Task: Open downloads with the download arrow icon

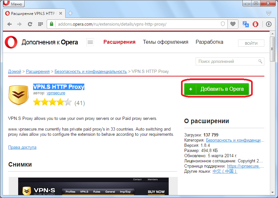Action: pyautogui.click(x=269, y=24)
